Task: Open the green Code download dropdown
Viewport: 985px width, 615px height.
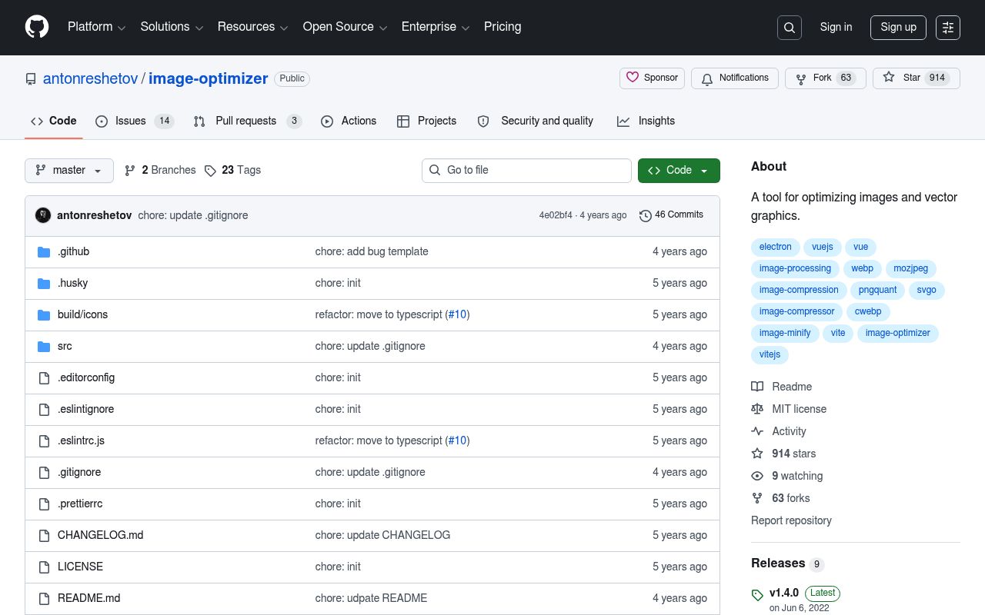Action: click(x=679, y=170)
